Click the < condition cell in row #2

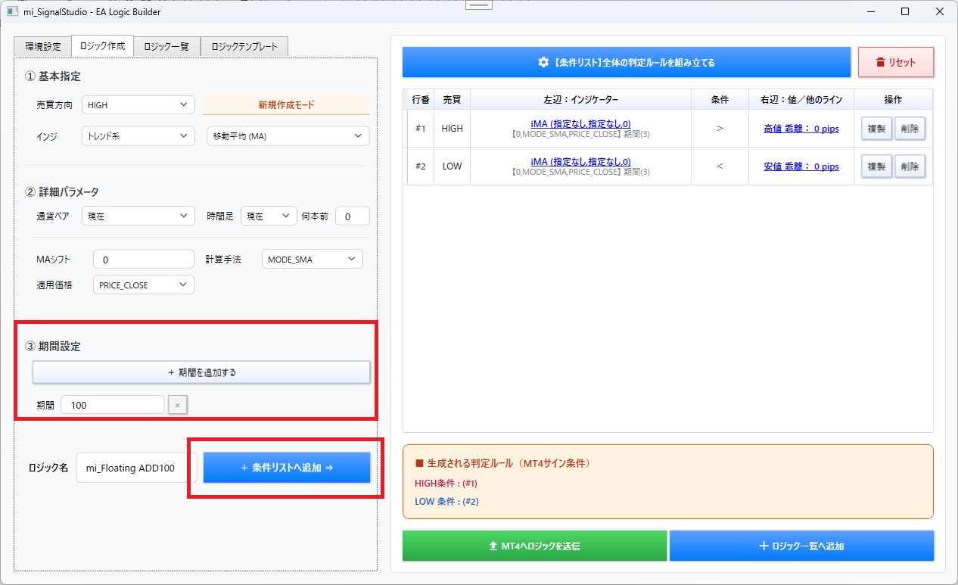coord(720,166)
